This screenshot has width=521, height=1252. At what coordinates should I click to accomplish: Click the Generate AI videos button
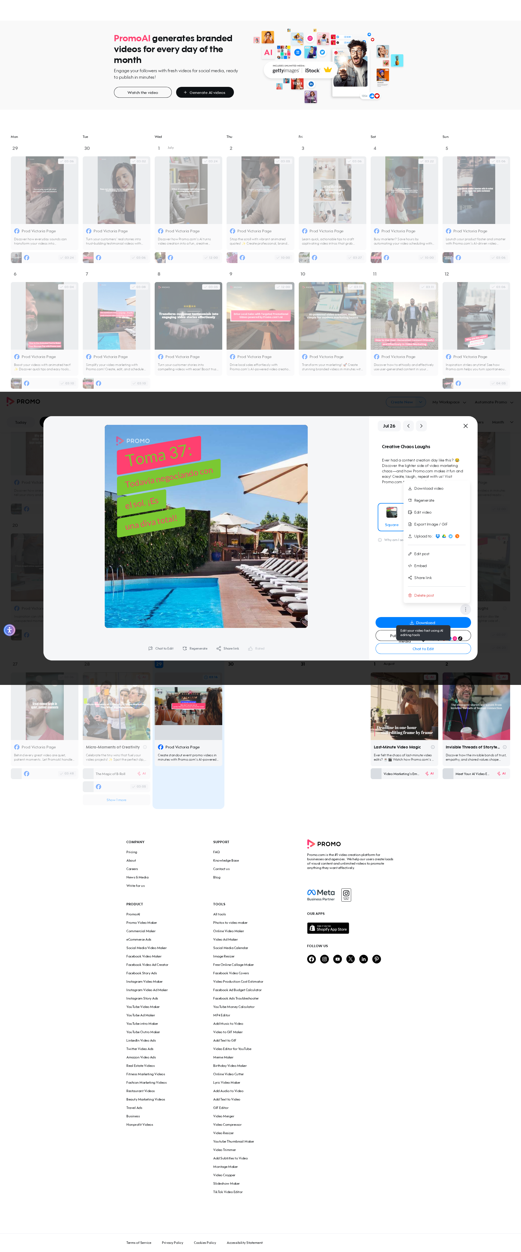pos(205,92)
